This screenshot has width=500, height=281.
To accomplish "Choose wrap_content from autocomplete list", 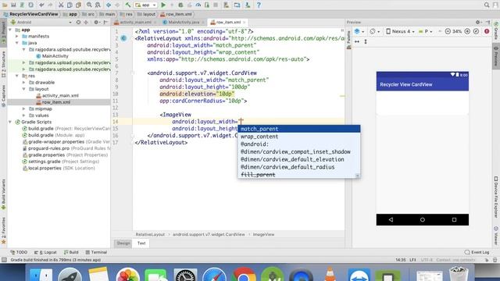I will [299, 137].
